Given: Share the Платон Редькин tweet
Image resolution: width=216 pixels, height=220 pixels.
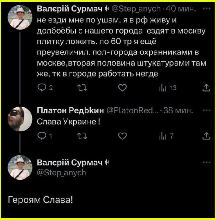Looking at the screenshot, I should (x=206, y=136).
